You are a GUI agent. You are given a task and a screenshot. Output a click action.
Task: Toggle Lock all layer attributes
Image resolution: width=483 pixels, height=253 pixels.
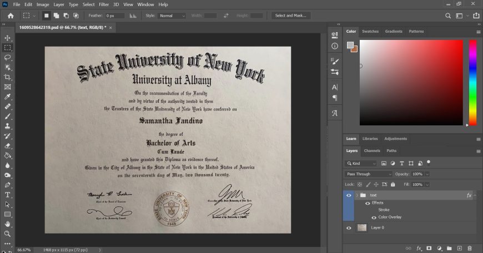click(393, 184)
